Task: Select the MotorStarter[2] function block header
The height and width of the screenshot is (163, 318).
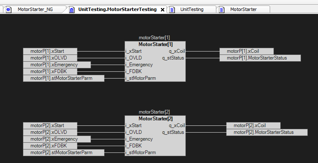Action: click(155, 119)
